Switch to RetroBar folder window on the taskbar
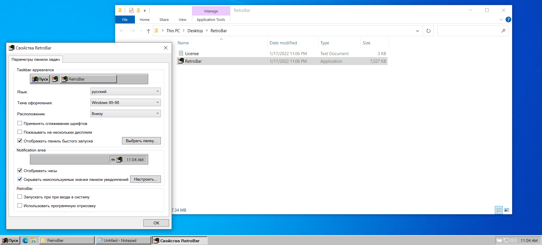This screenshot has height=245, width=542. (x=67, y=240)
